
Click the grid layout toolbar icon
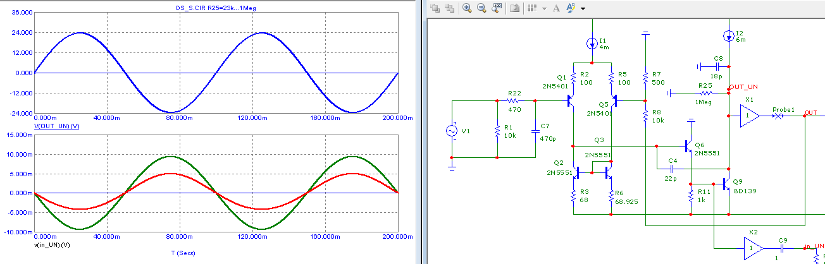coord(533,8)
